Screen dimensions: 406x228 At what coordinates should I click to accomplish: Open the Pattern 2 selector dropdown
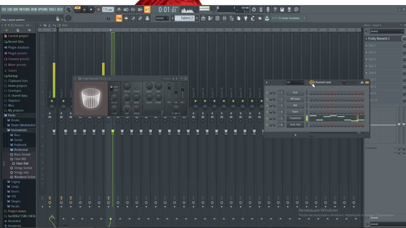(x=185, y=18)
